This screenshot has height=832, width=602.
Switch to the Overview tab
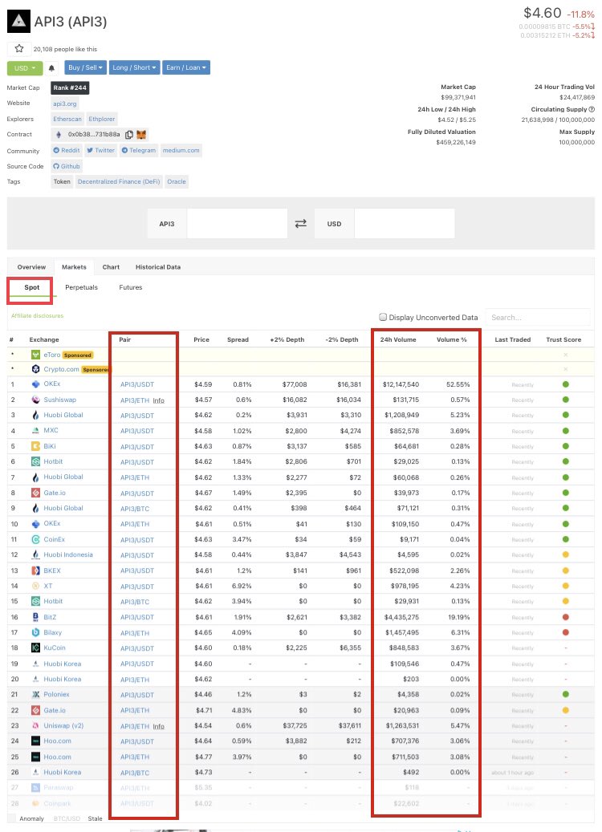(31, 267)
